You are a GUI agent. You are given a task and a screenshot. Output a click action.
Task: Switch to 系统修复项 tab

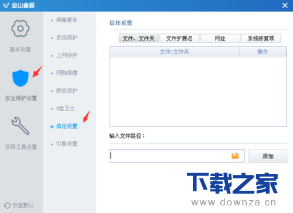pos(261,38)
